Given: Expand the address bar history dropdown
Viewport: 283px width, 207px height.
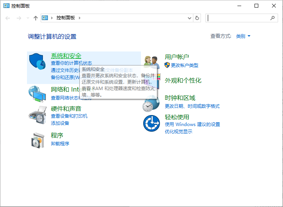Looking at the screenshot, I should (x=190, y=18).
